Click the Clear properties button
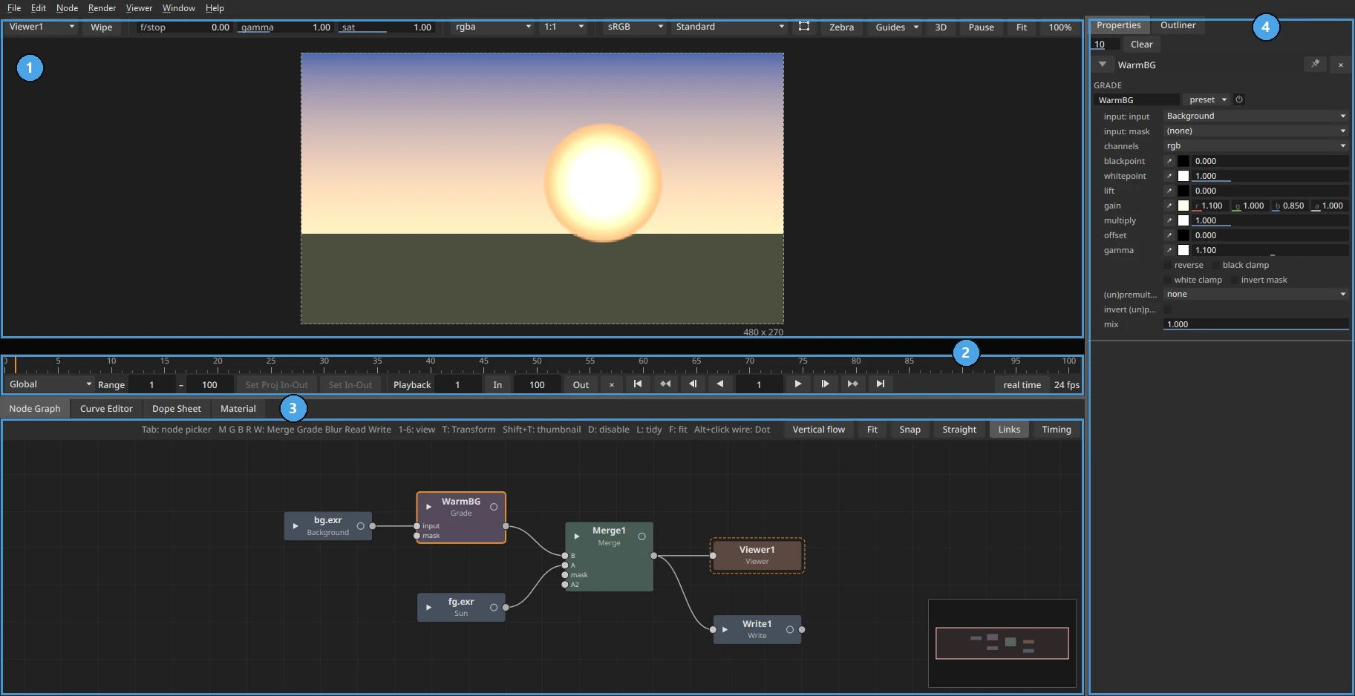Screen dimensions: 1355x696 tap(1141, 45)
